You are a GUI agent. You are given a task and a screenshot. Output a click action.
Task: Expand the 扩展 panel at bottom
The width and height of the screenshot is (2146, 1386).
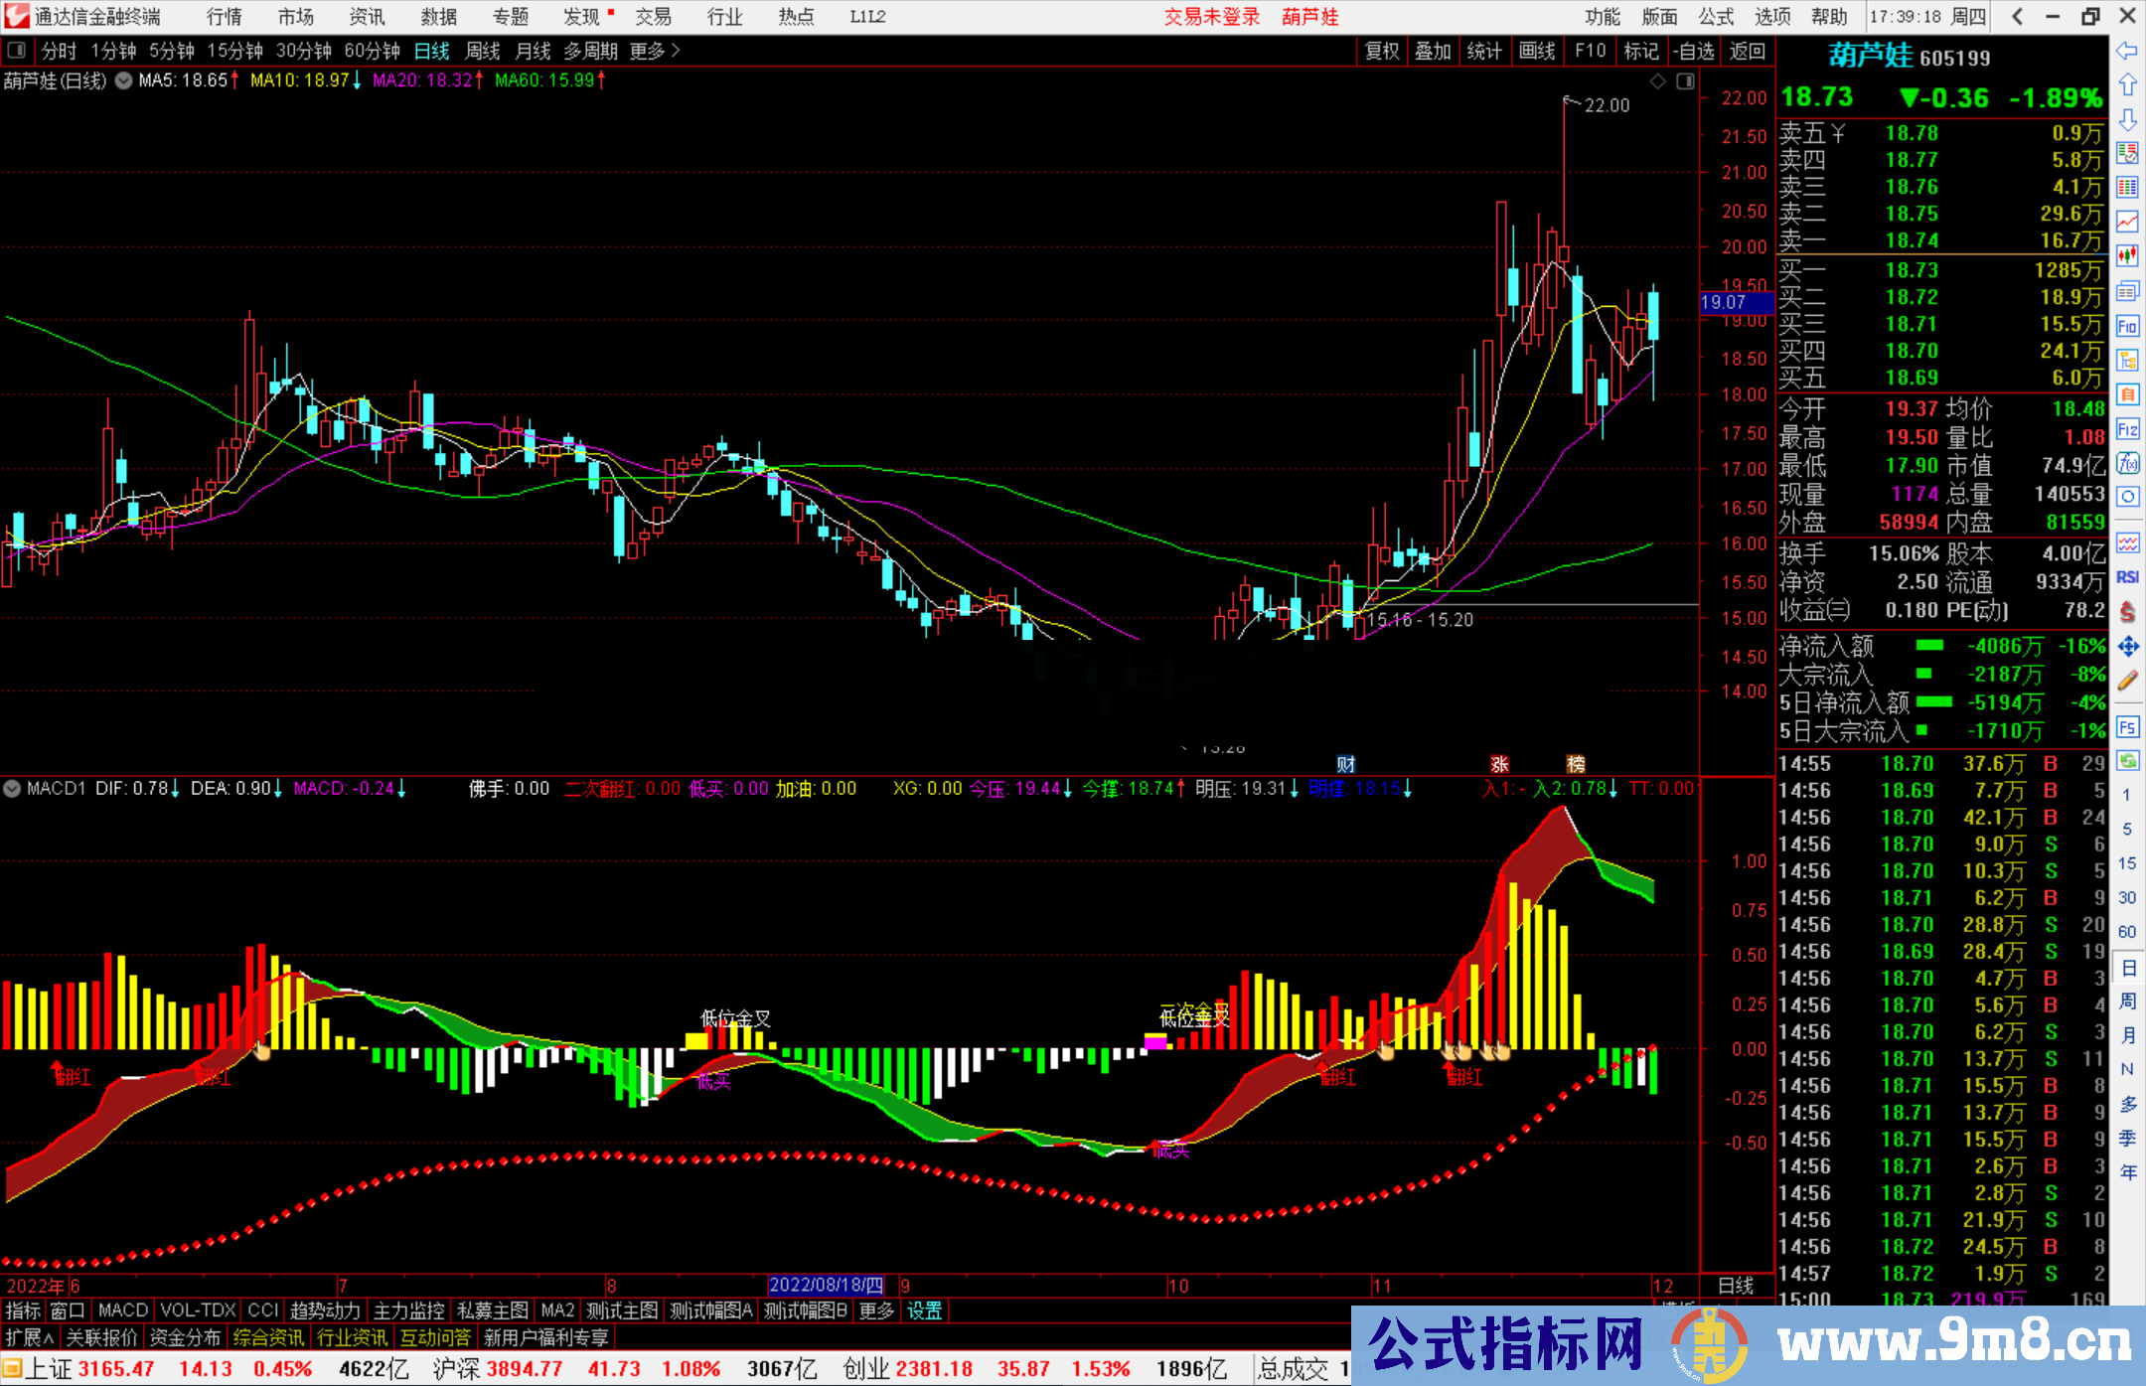(x=30, y=1337)
